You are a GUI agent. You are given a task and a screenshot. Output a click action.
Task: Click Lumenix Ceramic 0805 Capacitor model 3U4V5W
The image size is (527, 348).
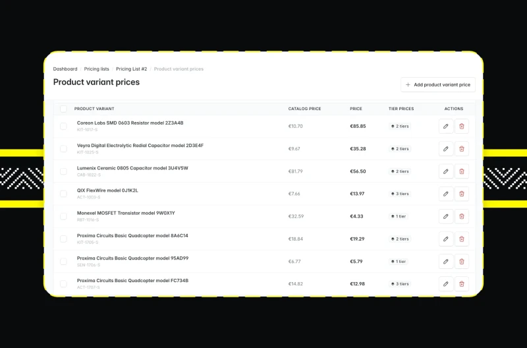(132, 168)
